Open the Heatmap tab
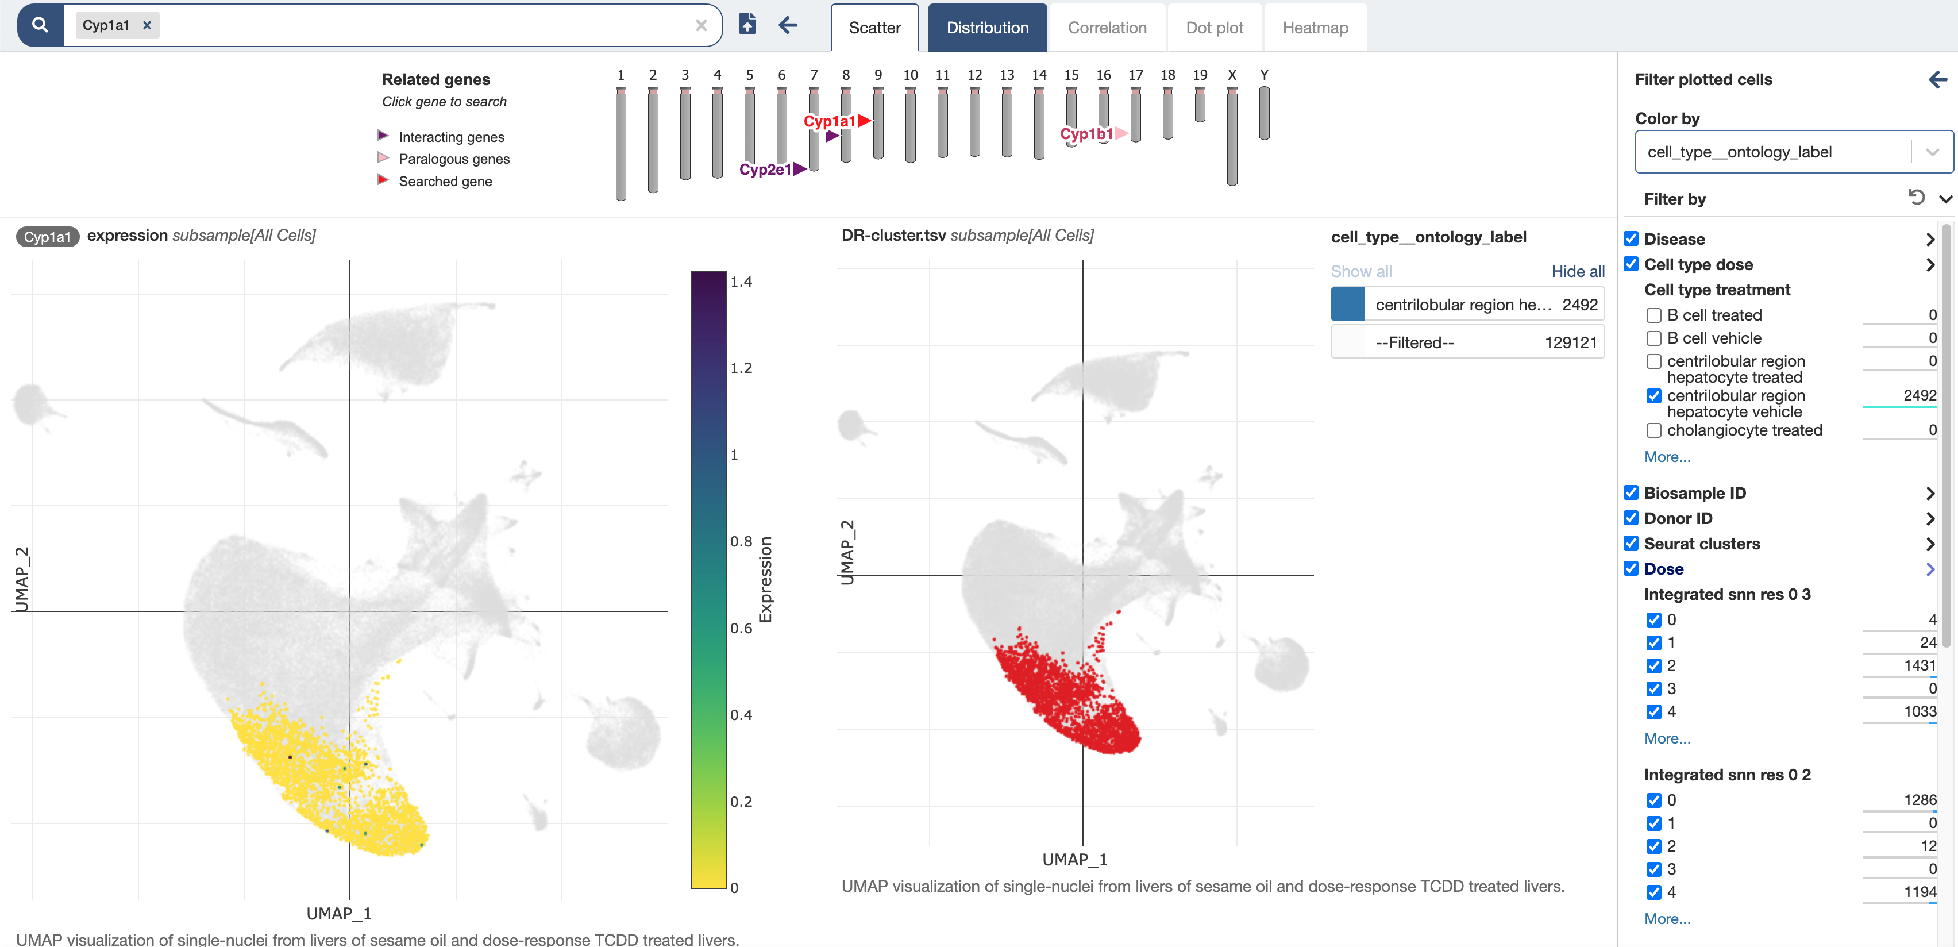 (1315, 28)
